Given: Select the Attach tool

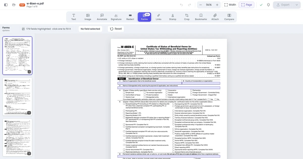Looking at the screenshot, I should click(215, 17).
